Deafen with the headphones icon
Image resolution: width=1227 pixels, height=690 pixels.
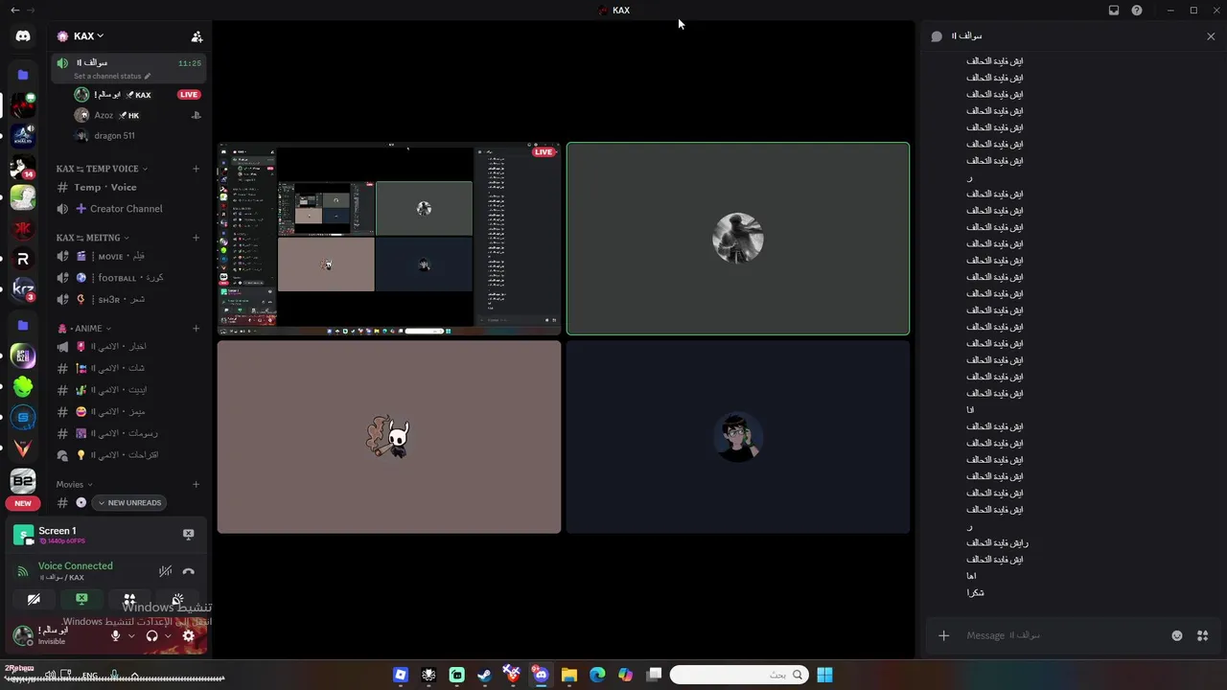[x=151, y=635]
